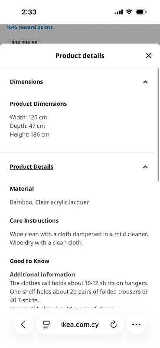Reload the ikea.com.cy page
The width and height of the screenshot is (160, 348).
click(x=113, y=325)
